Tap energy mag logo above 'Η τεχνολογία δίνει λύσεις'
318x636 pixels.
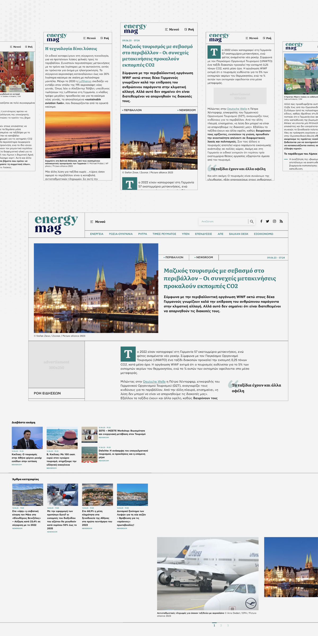click(x=57, y=38)
